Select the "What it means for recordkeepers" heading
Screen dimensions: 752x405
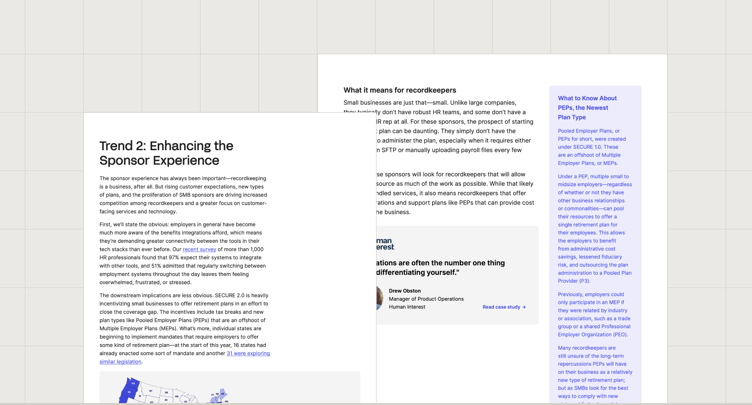point(400,90)
